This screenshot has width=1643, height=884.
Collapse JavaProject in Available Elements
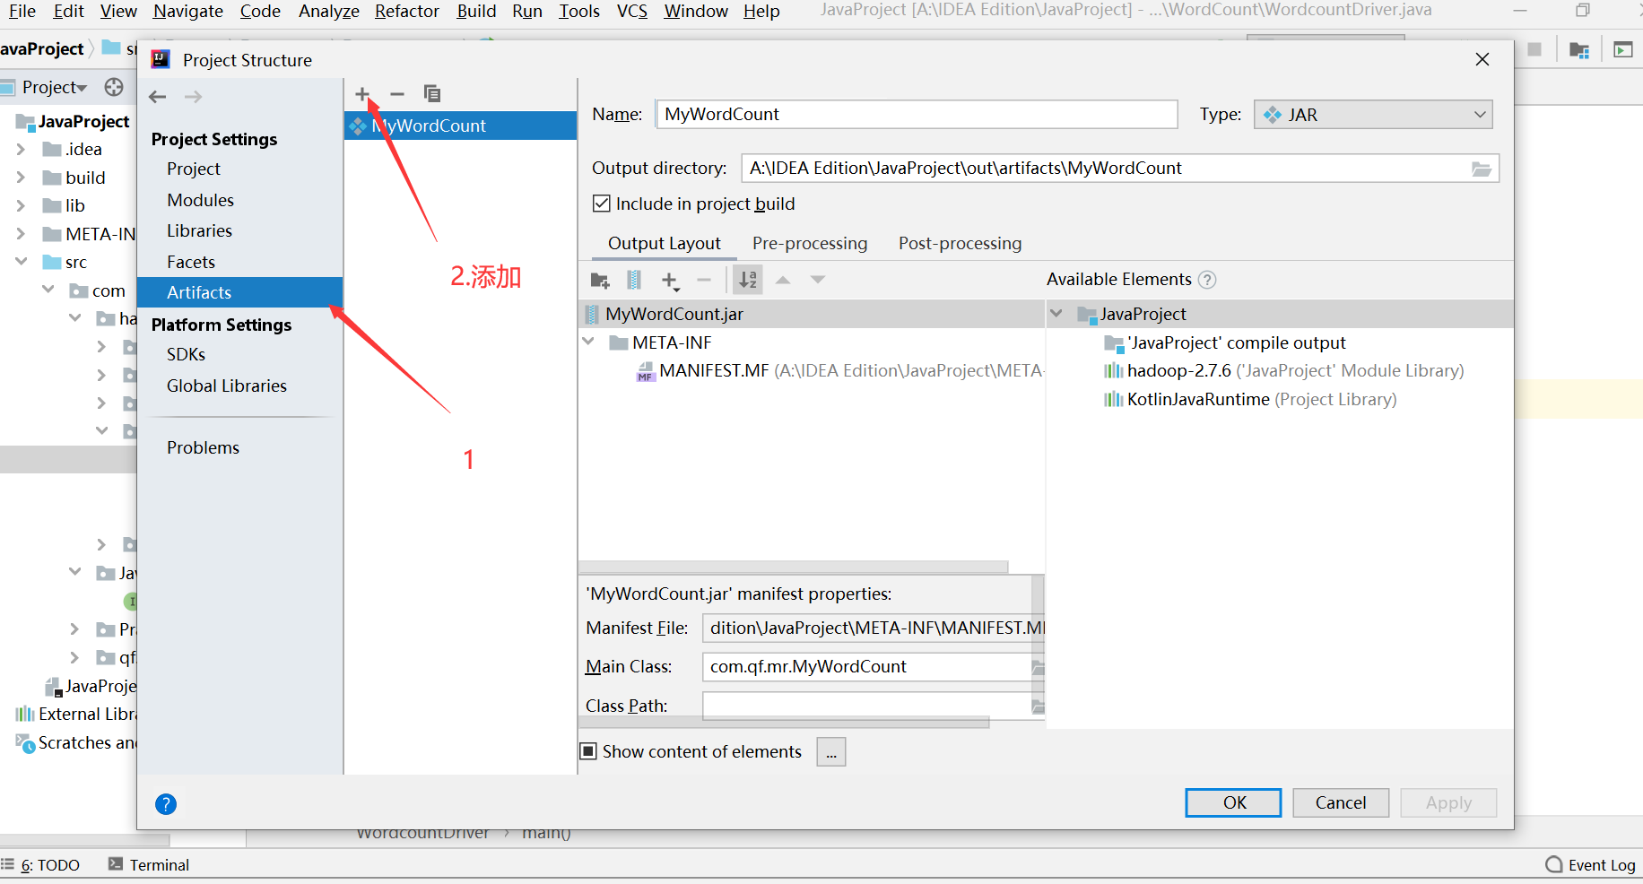pos(1056,314)
